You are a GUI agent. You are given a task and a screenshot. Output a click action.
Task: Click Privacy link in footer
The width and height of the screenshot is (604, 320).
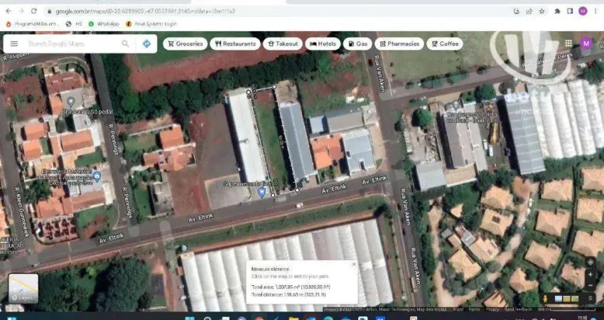tap(492, 309)
